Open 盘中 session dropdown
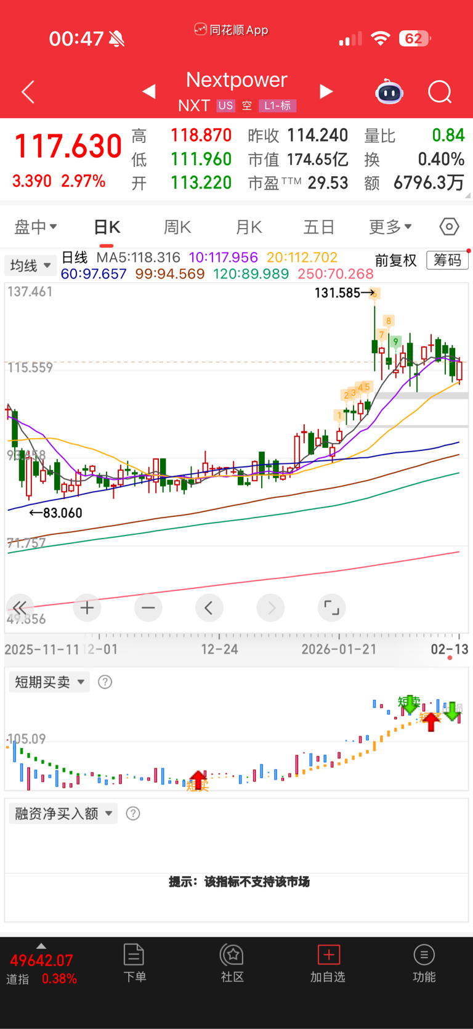The height and width of the screenshot is (1029, 473). coord(35,227)
